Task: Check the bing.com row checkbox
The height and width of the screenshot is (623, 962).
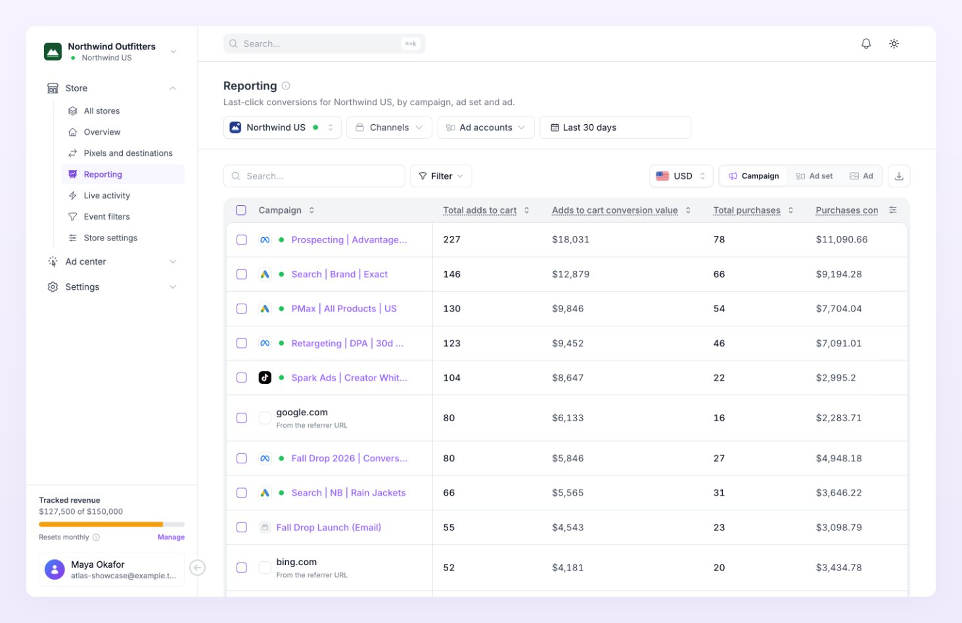Action: (x=242, y=568)
